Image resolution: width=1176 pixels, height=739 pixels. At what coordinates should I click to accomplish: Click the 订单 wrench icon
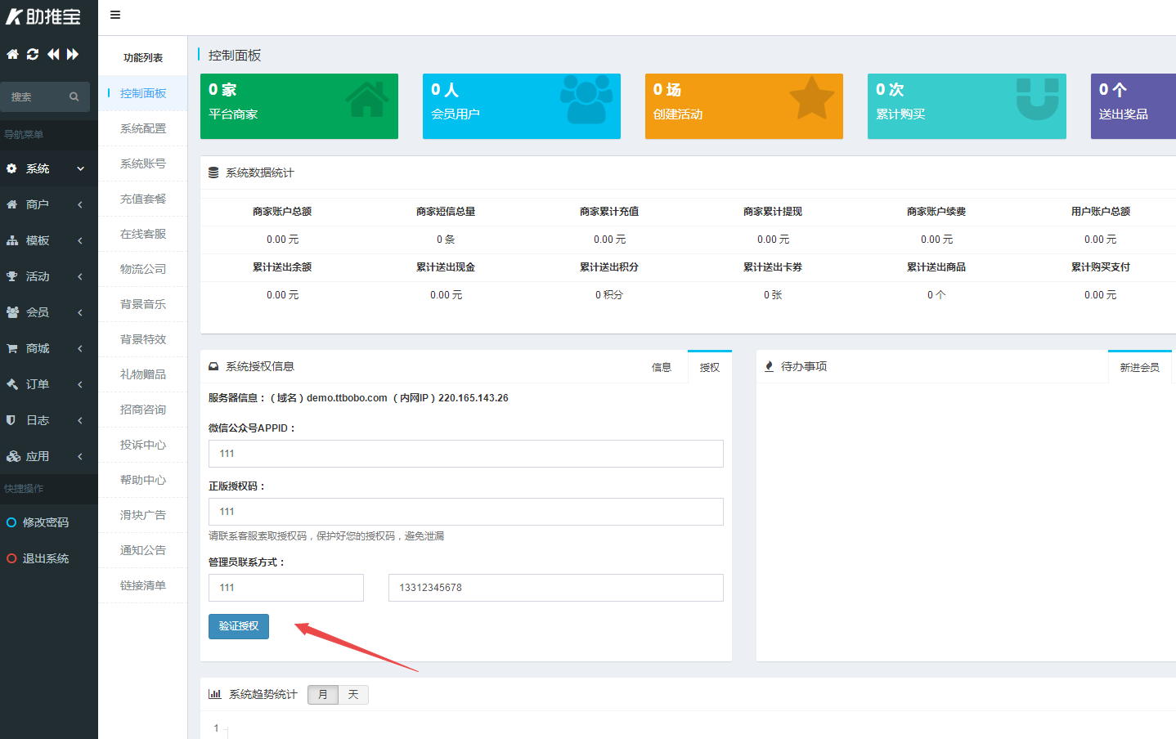pos(12,384)
